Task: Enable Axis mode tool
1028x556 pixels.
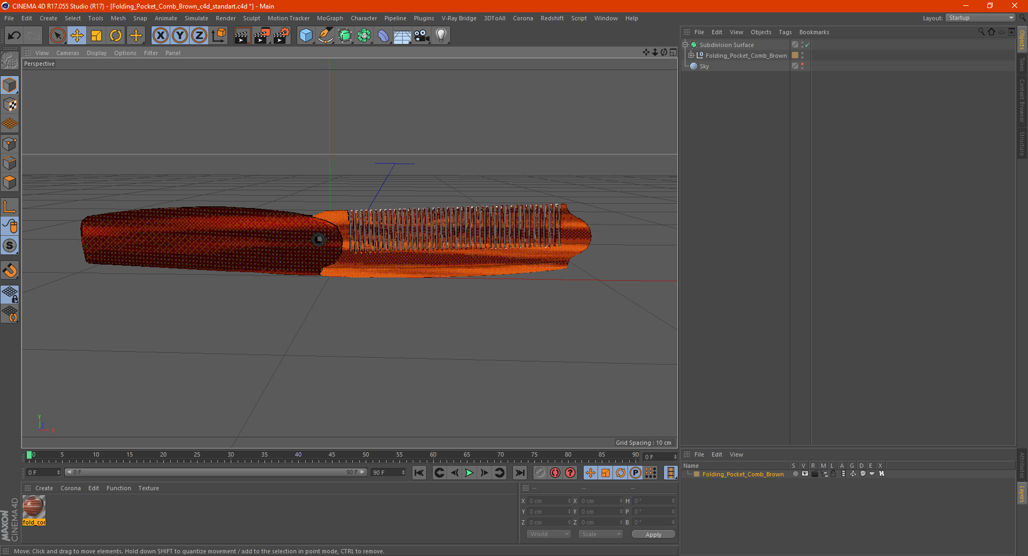Action: (10, 206)
